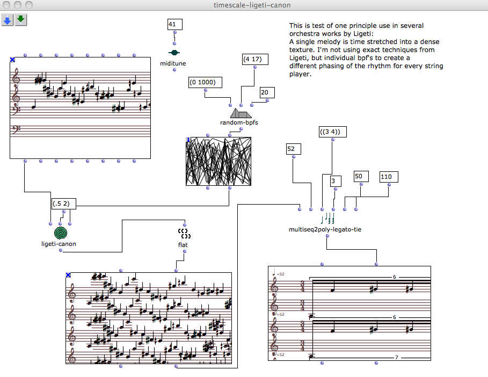
Task: Select the random-bpfs function icon
Action: (240, 113)
